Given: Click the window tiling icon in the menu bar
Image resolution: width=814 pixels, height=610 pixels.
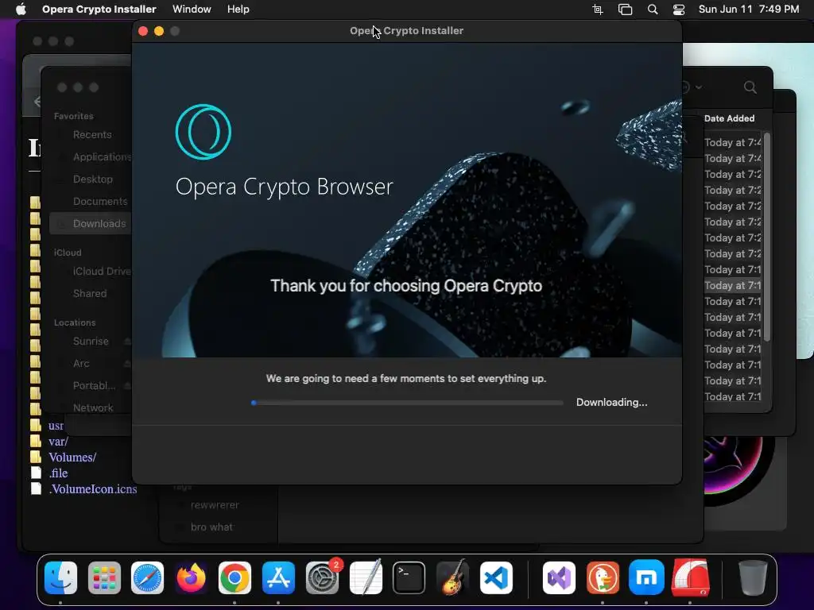Looking at the screenshot, I should tap(625, 10).
